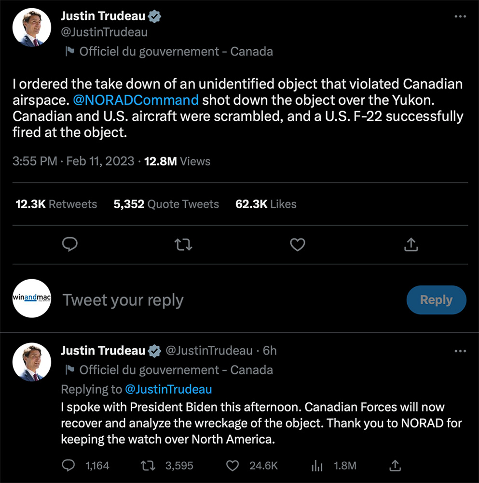View the 5,352 Quote Tweets
Image resolution: width=479 pixels, height=483 pixels.
(x=166, y=204)
